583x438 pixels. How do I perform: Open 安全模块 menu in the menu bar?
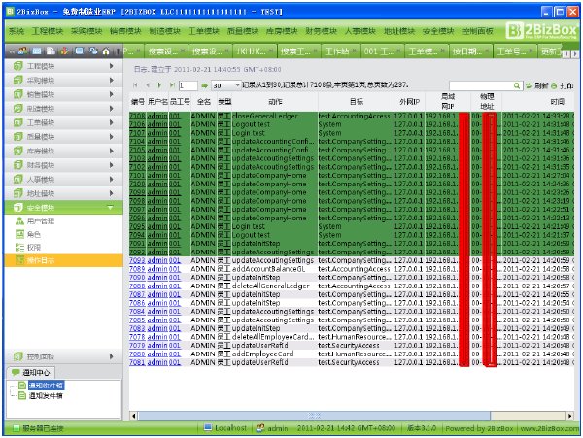438,31
